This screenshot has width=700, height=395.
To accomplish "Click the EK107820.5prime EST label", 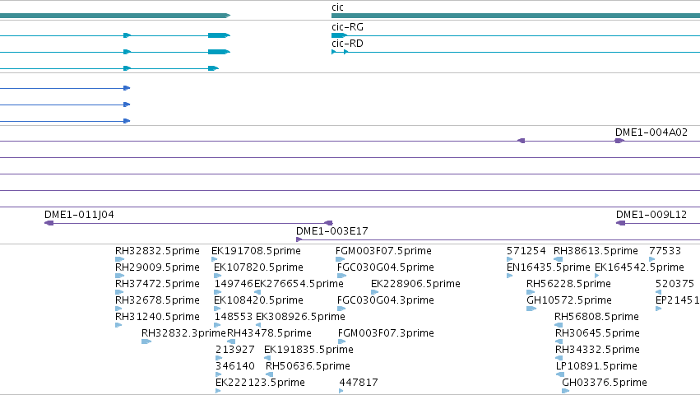I will (258, 267).
